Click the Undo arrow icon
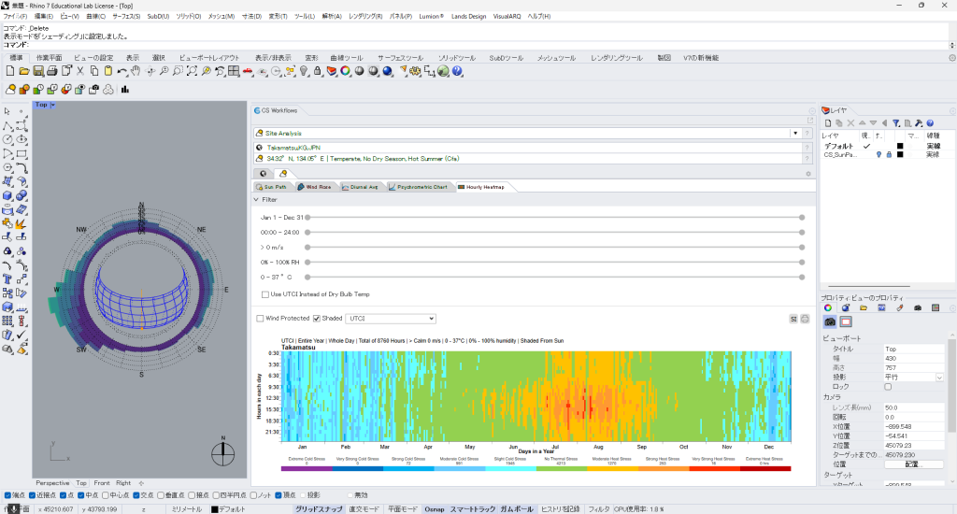The image size is (957, 514). pyautogui.click(x=122, y=71)
